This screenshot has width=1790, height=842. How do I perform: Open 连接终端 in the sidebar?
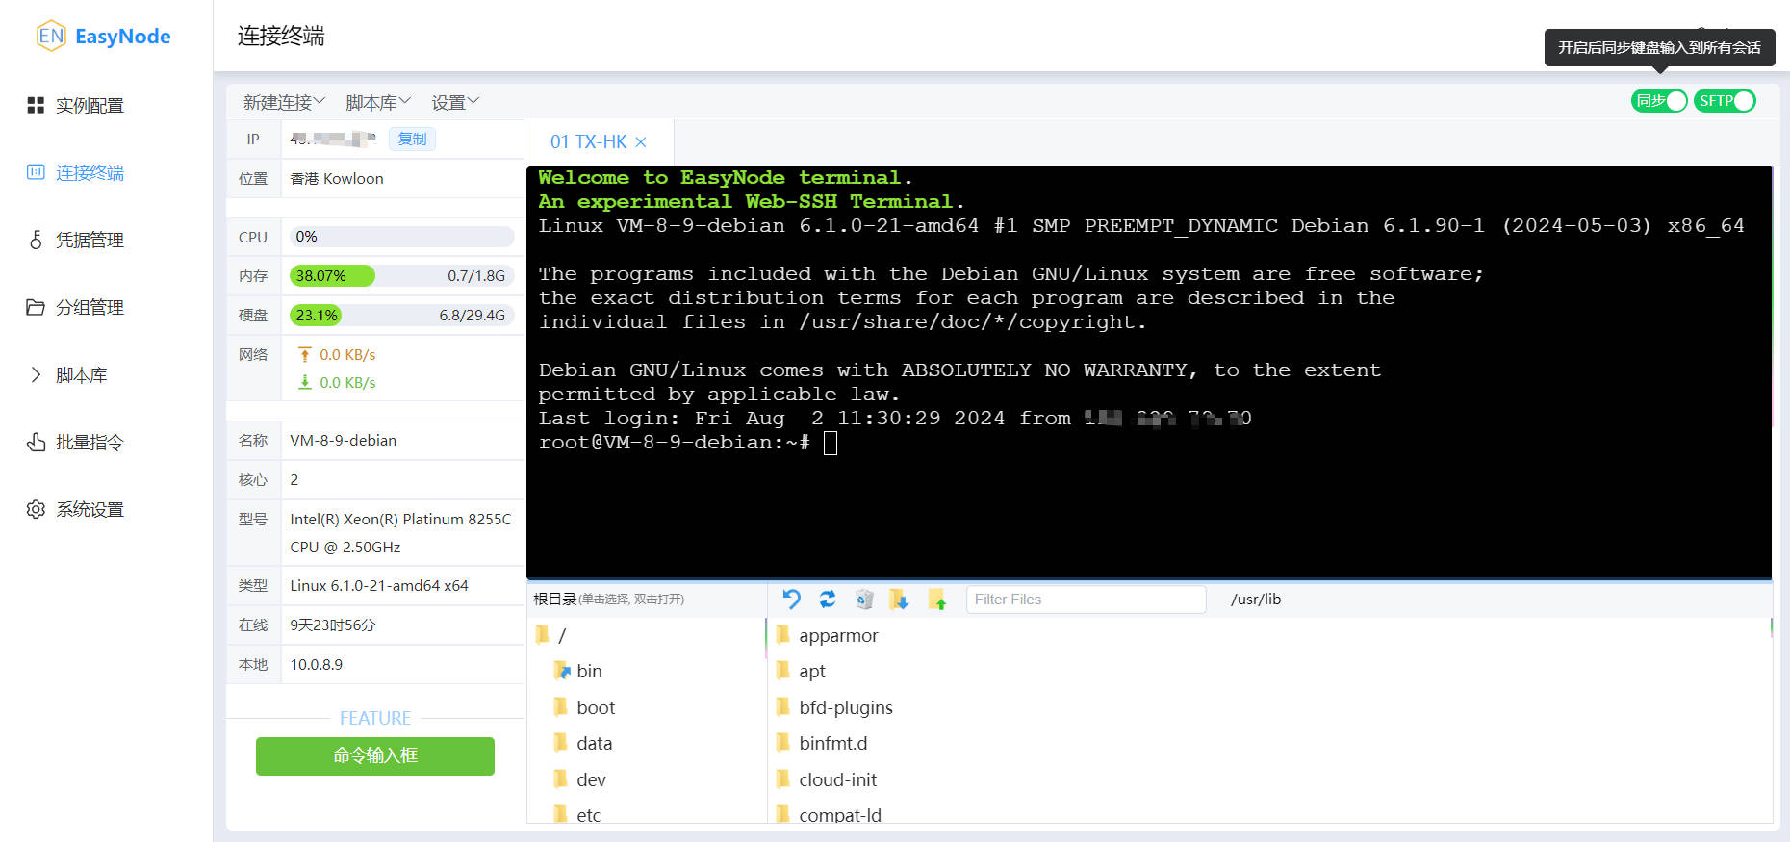[89, 173]
